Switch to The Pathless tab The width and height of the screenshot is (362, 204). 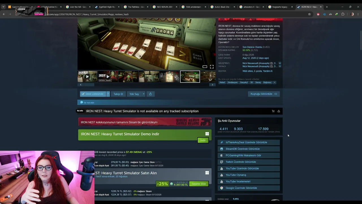pos(136,7)
